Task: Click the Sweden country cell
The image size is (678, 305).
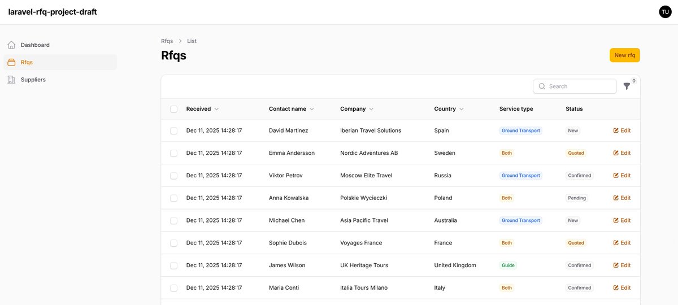Action: 445,153
